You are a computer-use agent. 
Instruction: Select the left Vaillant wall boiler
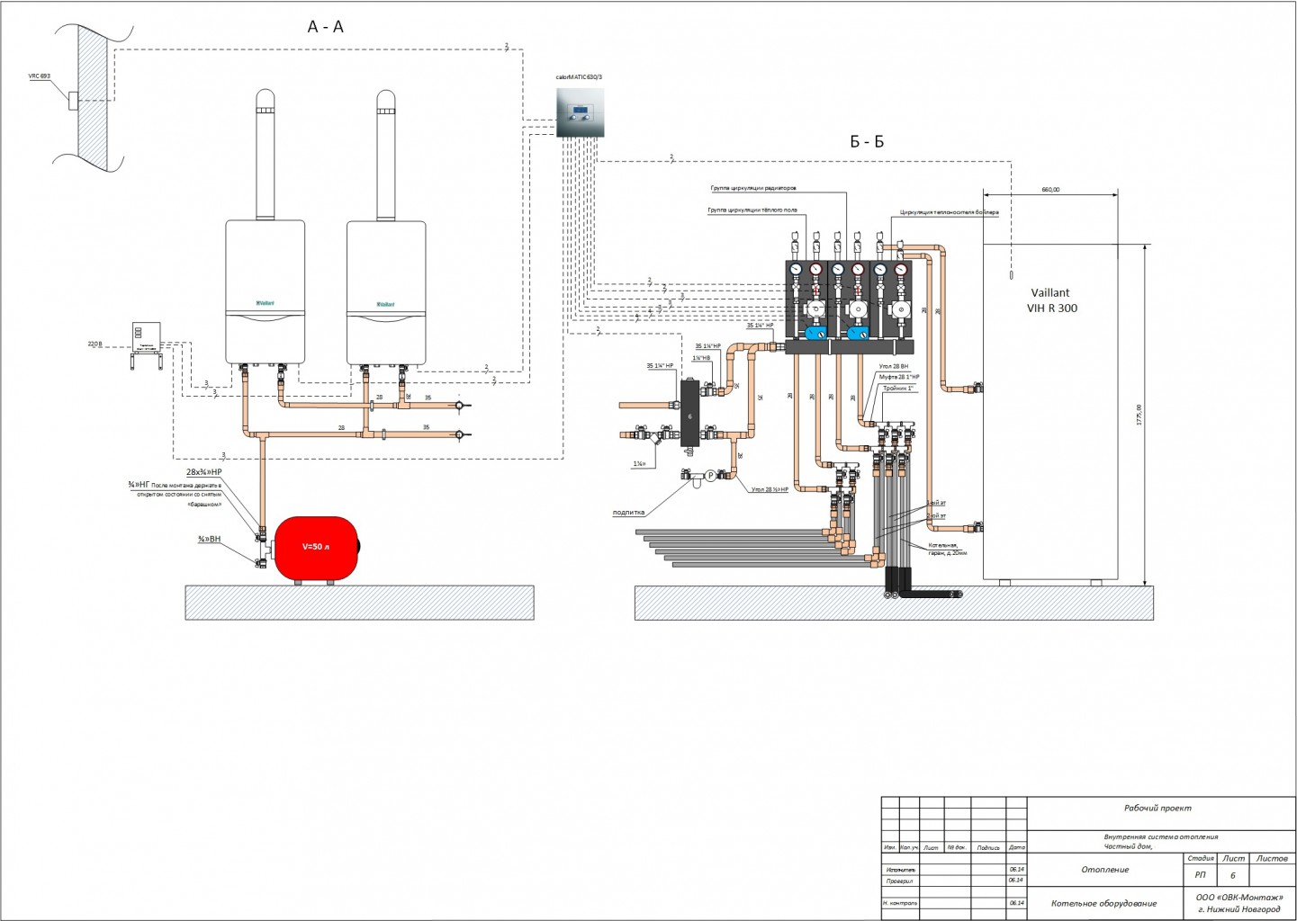(265, 292)
